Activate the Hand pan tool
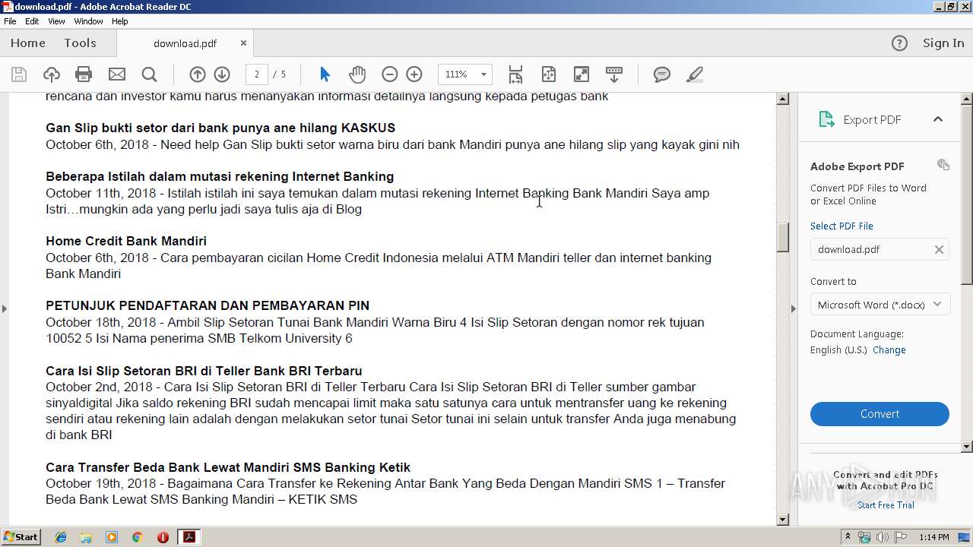This screenshot has height=547, width=973. coord(357,74)
